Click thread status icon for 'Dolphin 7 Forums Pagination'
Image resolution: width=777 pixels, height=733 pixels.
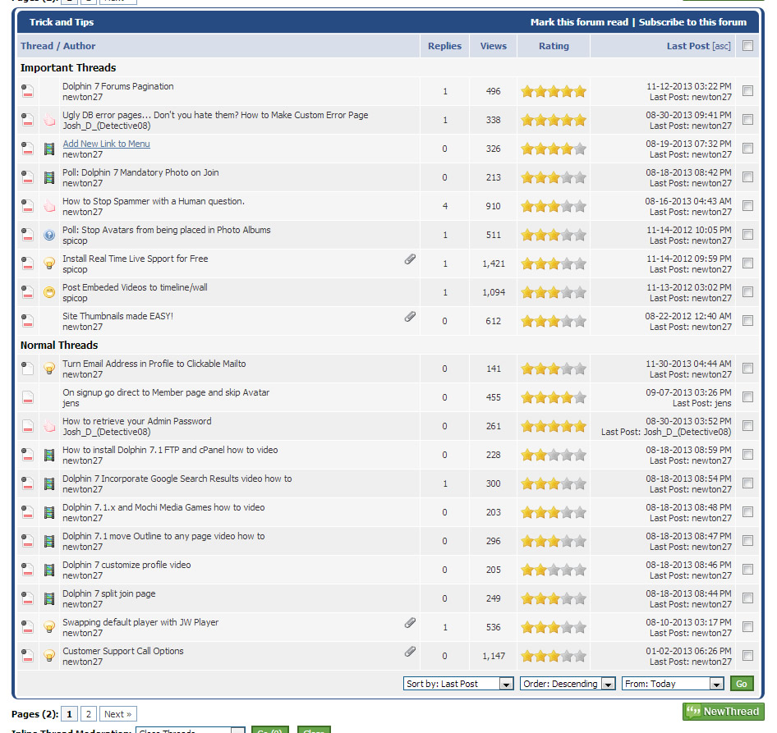click(28, 91)
